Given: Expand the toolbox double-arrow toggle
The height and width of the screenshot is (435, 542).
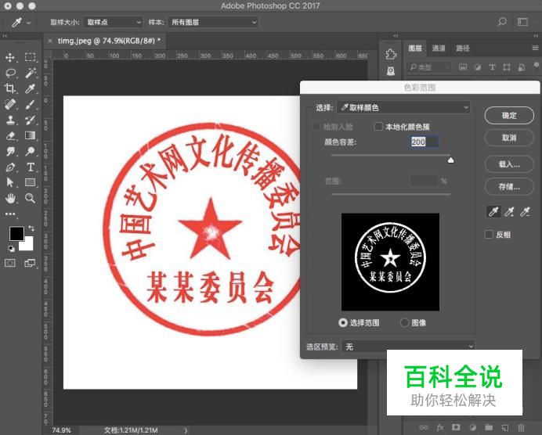Looking at the screenshot, I should [5, 36].
